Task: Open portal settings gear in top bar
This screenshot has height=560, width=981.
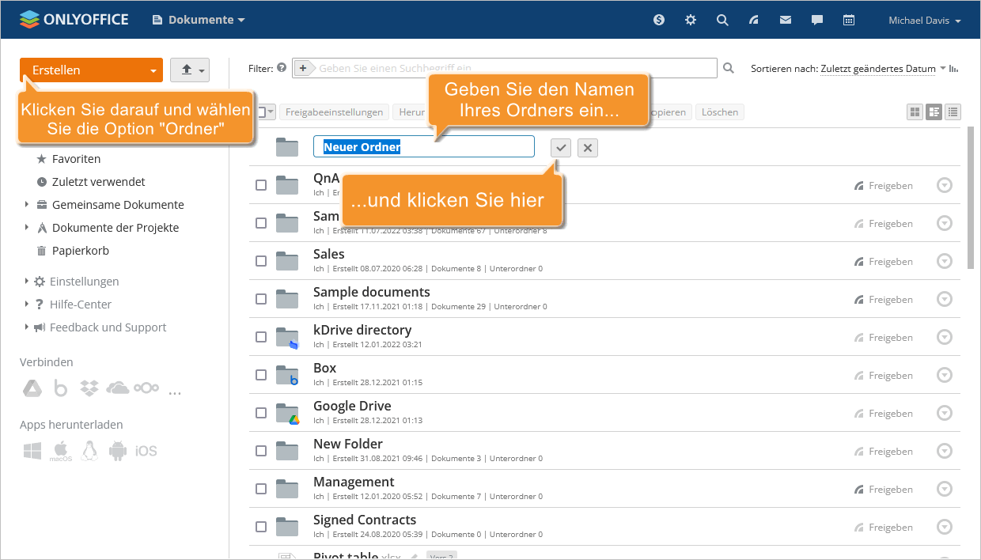Action: [x=691, y=20]
